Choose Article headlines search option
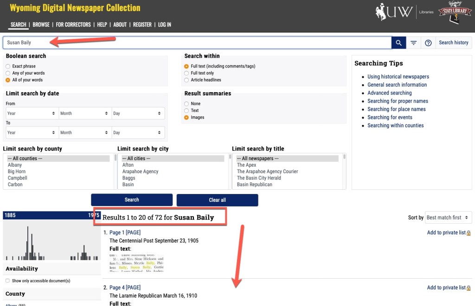This screenshot has height=306, width=475. (x=186, y=80)
